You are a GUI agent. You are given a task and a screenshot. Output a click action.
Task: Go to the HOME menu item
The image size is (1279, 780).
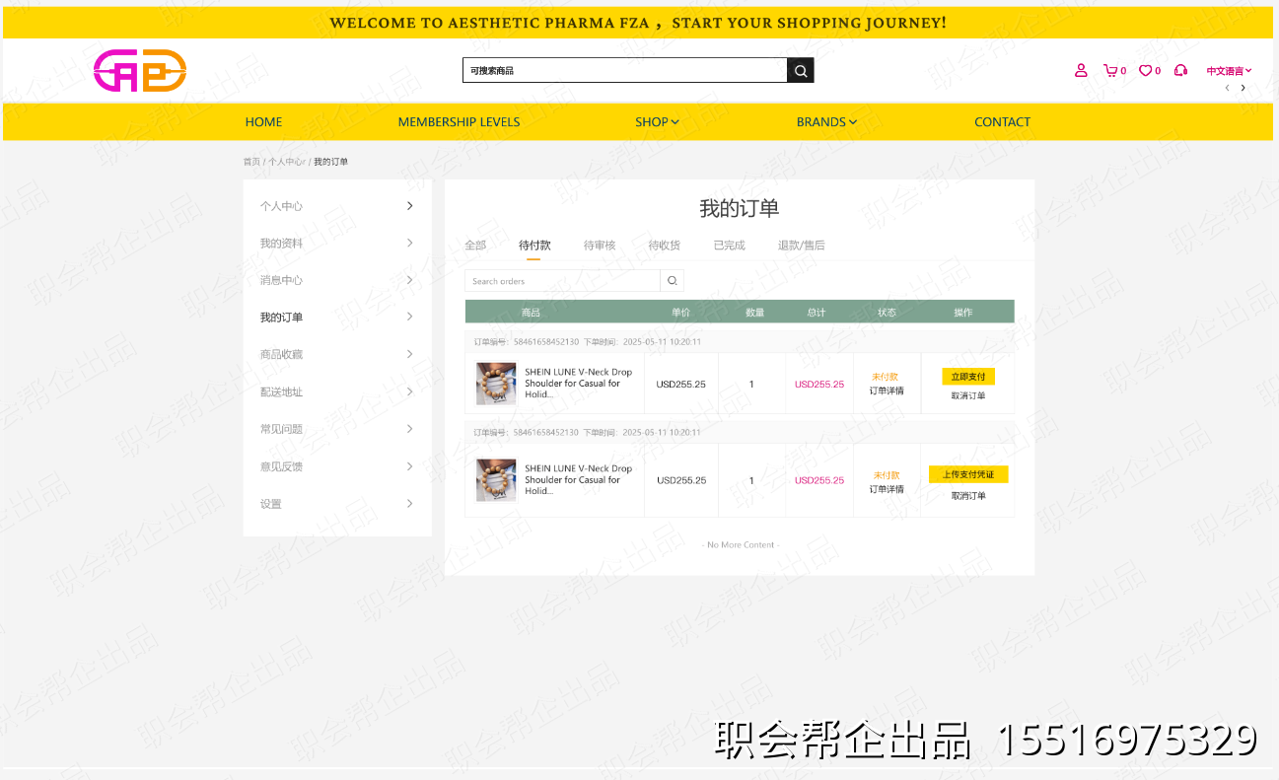point(263,122)
